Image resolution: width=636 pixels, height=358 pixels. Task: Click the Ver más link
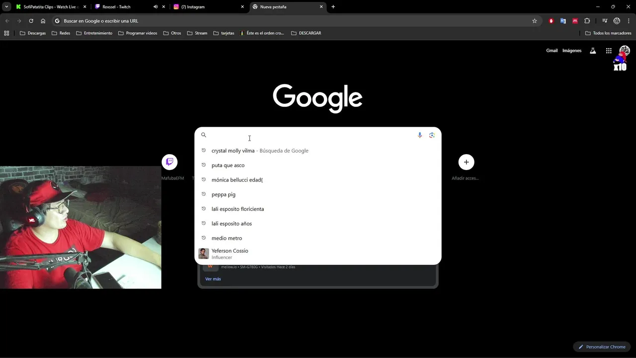(x=213, y=279)
